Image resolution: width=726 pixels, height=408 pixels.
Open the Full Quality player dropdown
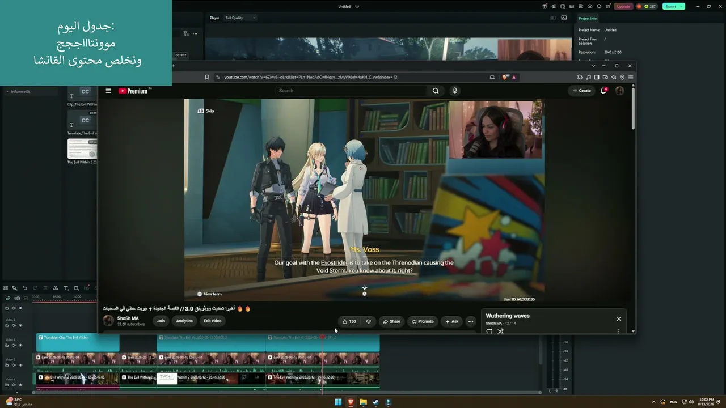240,18
